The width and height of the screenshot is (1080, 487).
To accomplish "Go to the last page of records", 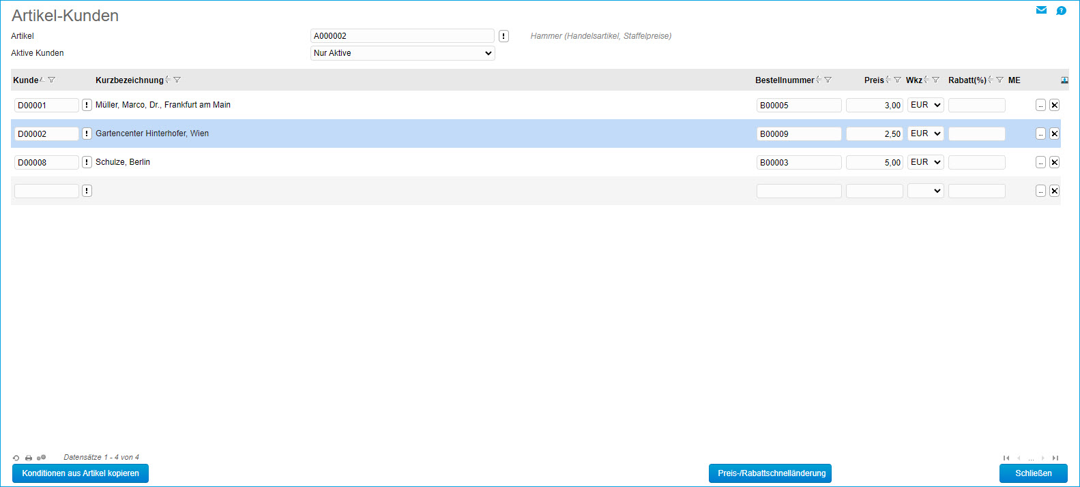I will pos(1055,458).
